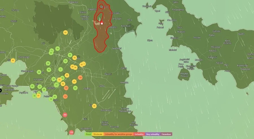This screenshot has height=139, width=254.
Task: Click the Nea Makri place label
Action: tap(117, 48)
